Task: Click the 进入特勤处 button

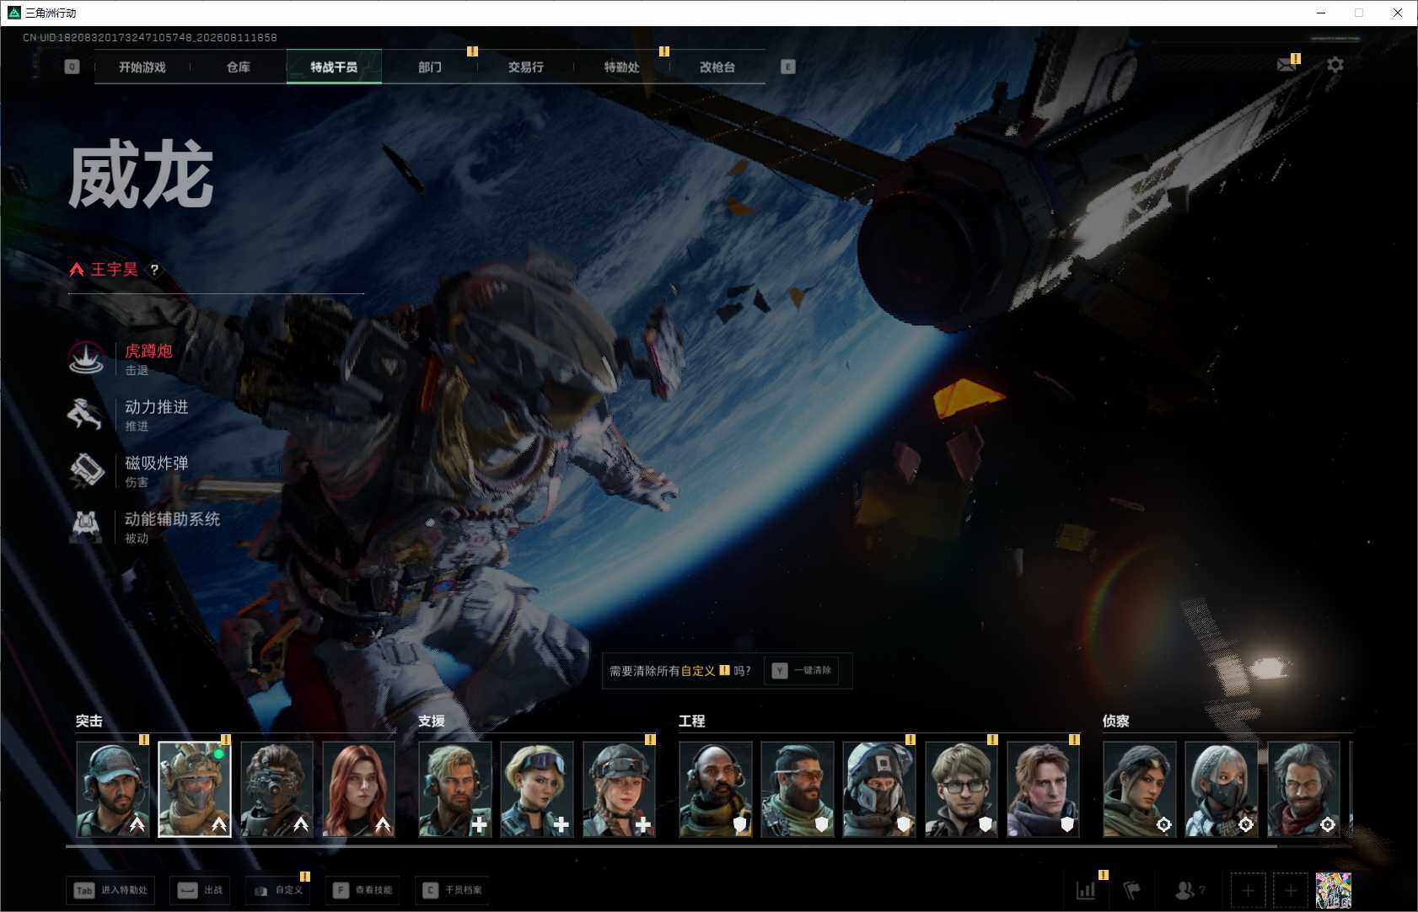Action: [110, 890]
